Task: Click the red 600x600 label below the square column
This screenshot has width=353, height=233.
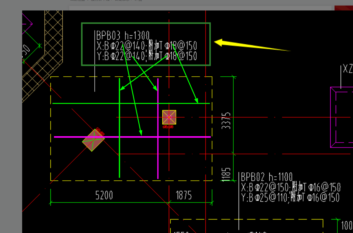Action: pos(168,127)
